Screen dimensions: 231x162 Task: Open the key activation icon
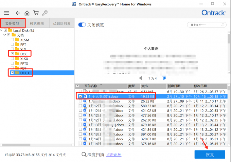pos(45,13)
